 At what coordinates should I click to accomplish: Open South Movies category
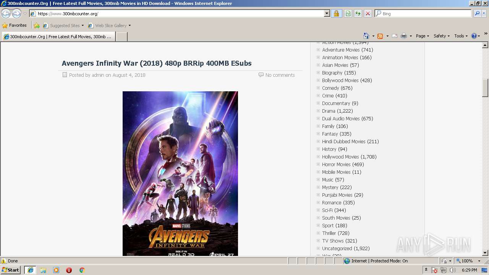tap(336, 218)
